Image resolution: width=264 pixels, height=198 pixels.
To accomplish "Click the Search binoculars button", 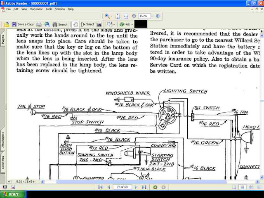I will (x=60, y=25).
